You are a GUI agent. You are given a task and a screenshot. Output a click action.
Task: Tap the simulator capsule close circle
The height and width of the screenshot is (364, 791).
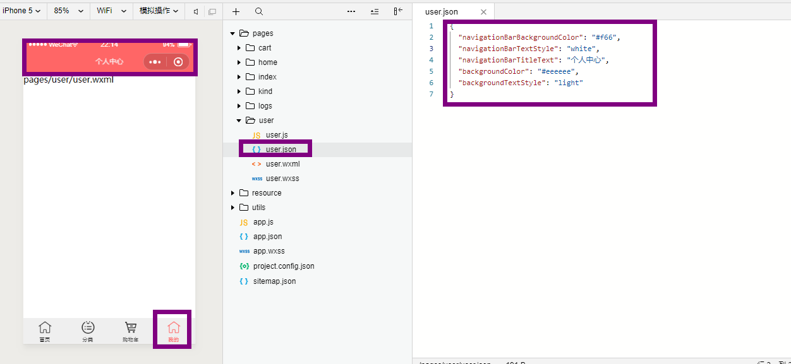[x=178, y=62]
